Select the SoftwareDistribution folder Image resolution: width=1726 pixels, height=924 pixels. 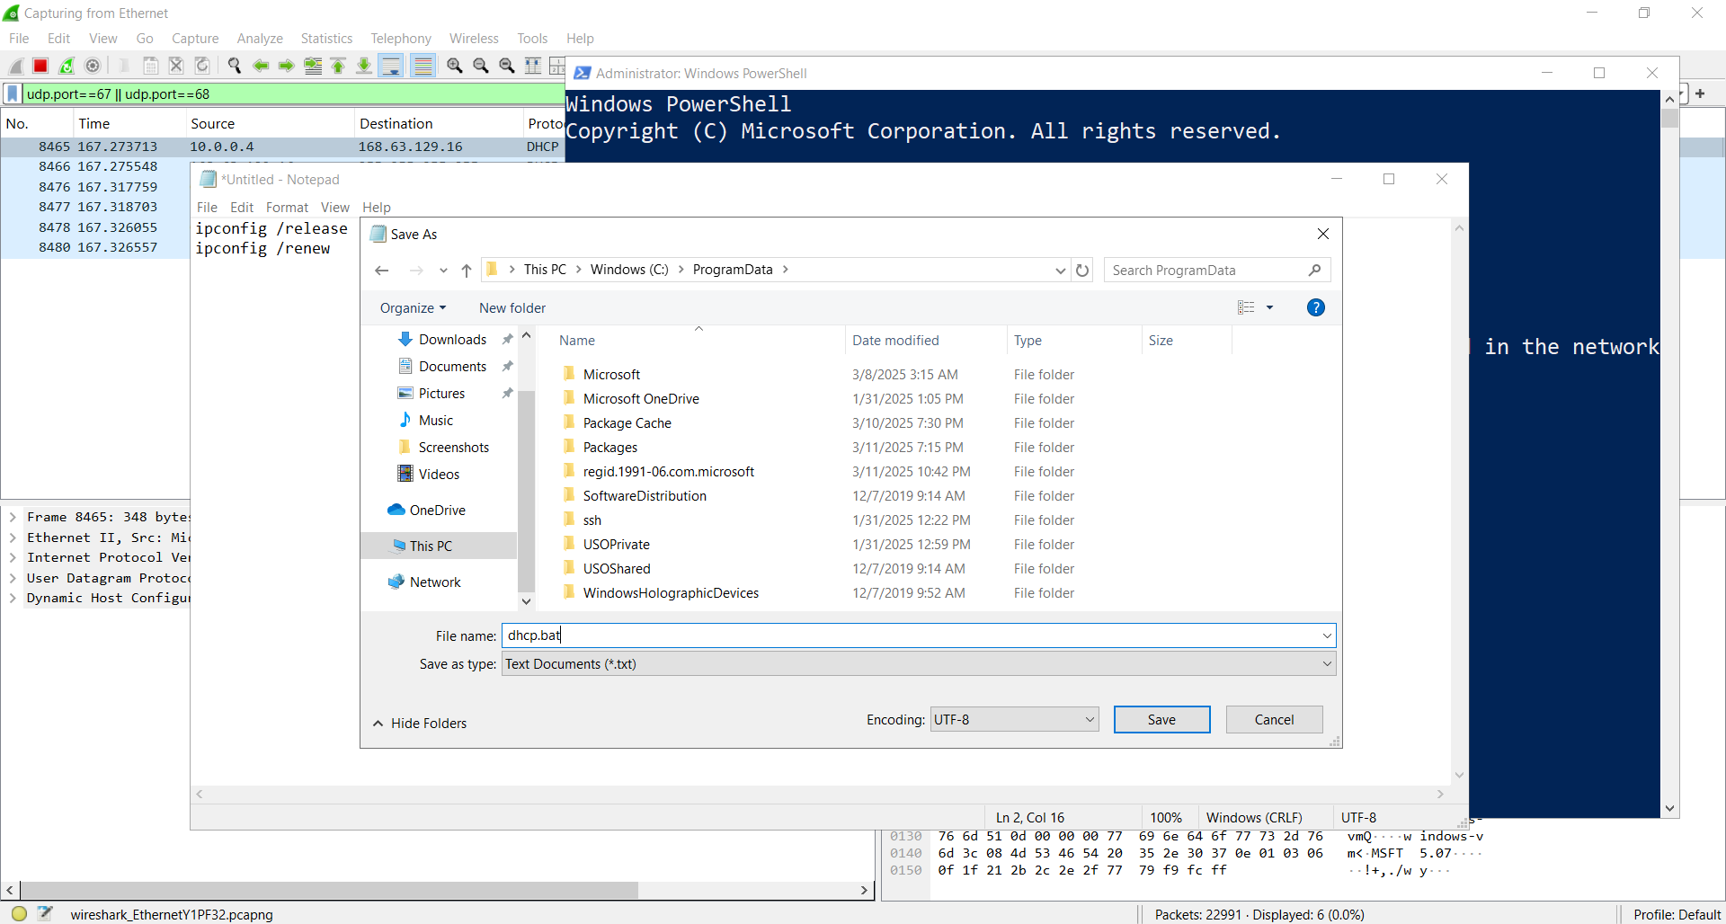(x=645, y=496)
